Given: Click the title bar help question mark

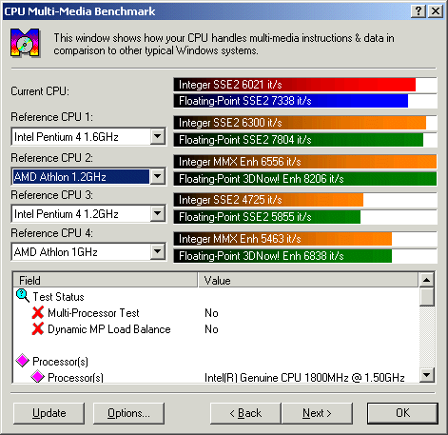Looking at the screenshot, I should tap(419, 11).
